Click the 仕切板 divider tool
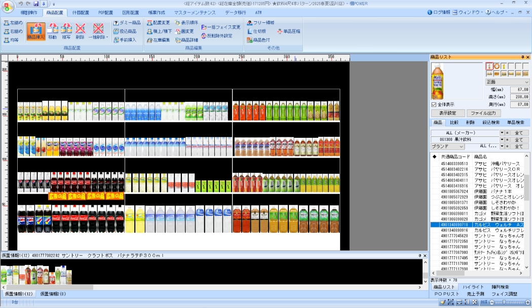This screenshot has width=532, height=308. pyautogui.click(x=258, y=31)
